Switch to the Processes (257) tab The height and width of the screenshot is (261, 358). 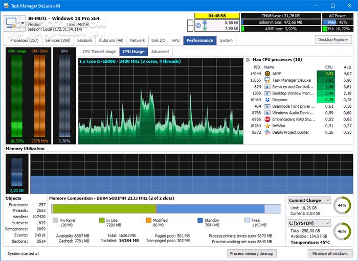tap(25, 40)
